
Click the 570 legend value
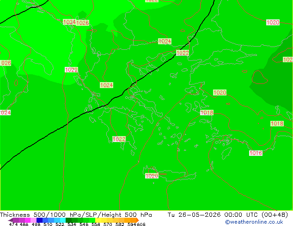coord(108,224)
